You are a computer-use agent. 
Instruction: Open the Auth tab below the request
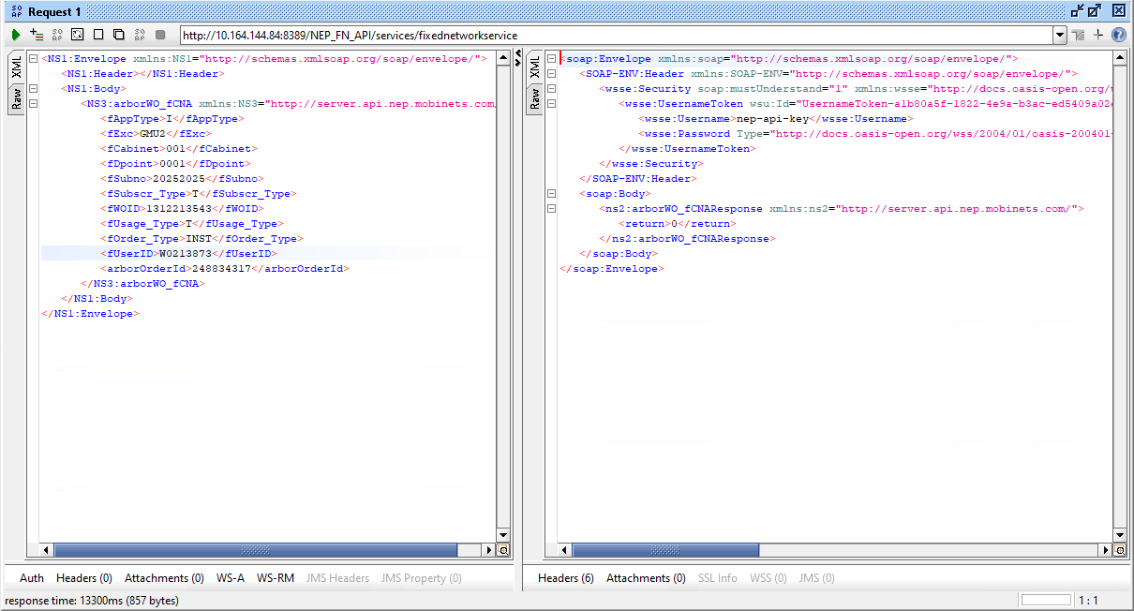point(32,578)
